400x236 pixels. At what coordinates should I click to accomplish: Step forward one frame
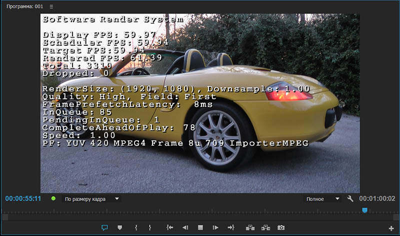(215, 228)
